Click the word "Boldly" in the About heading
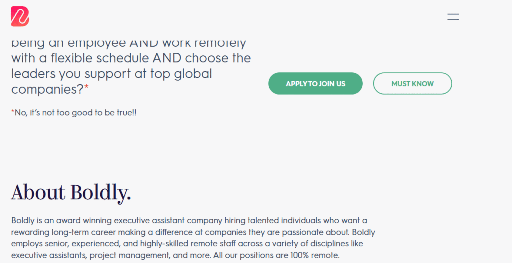512x263 pixels. (x=101, y=192)
